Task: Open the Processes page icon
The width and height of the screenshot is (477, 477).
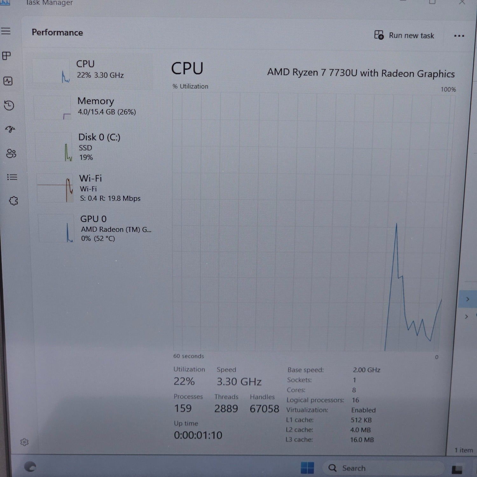Action: (6, 56)
